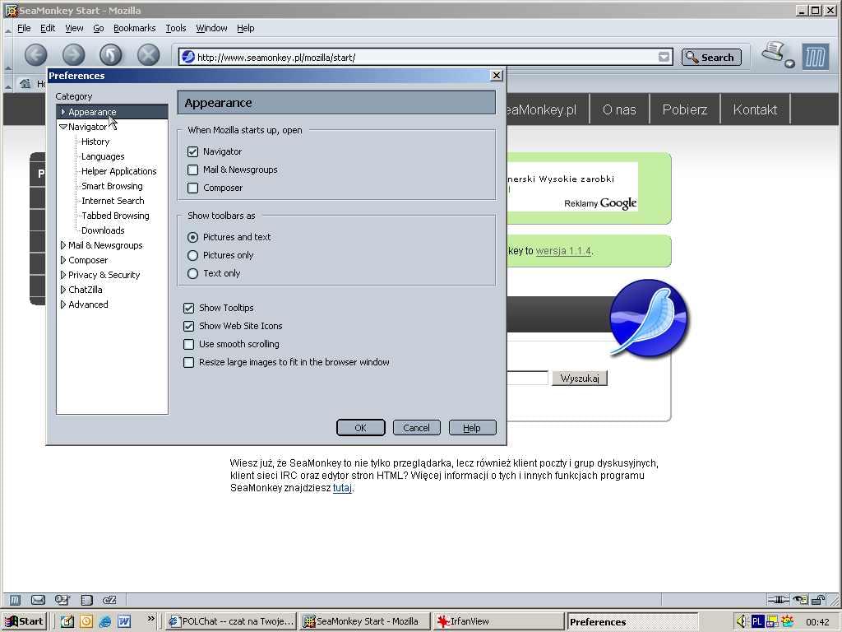Expand the ChatZilla category triangle
The height and width of the screenshot is (632, 842).
click(62, 290)
